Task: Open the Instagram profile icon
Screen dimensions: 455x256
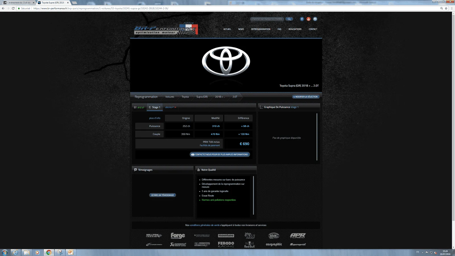Action: point(315,19)
